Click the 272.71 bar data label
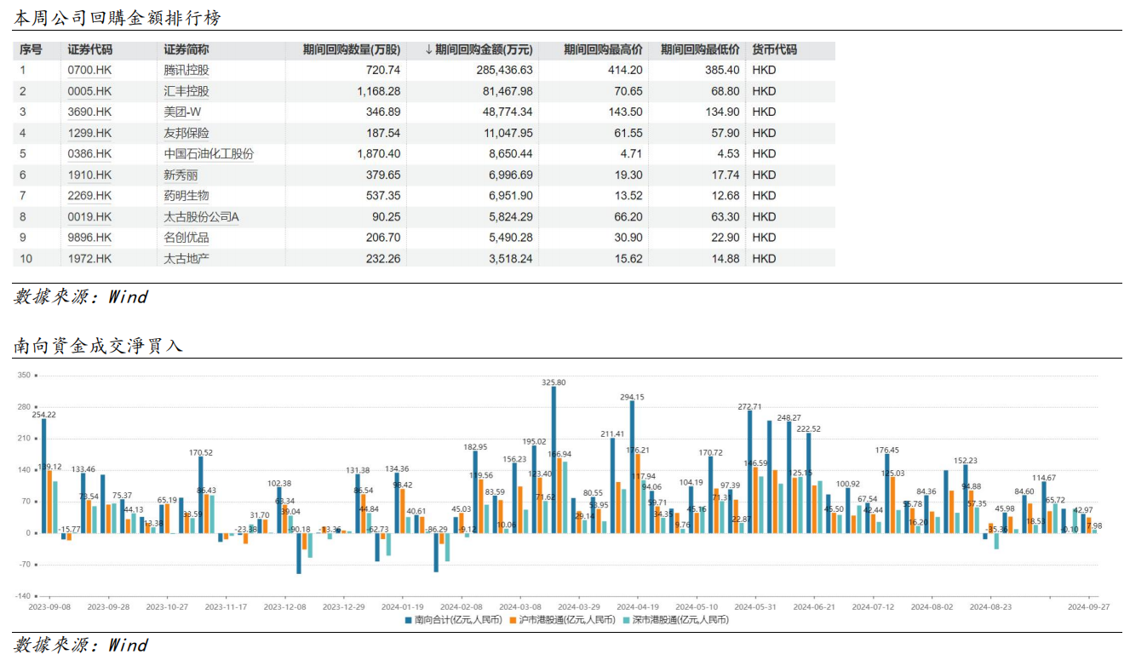1130x666 pixels. [750, 406]
